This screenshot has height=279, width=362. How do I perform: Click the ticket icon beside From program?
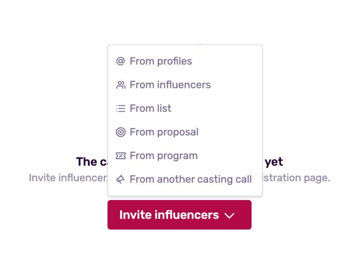point(120,156)
